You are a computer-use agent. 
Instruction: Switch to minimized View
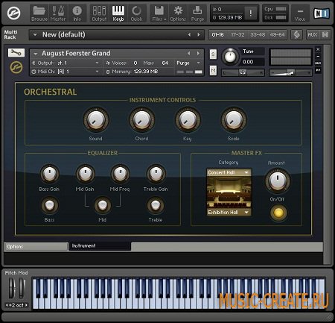coord(300,13)
